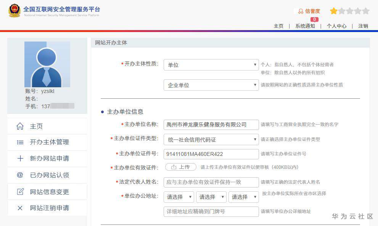This screenshot has width=378, height=226.
Task: Open 网站信息变更 in the sidebar
Action: click(47, 192)
